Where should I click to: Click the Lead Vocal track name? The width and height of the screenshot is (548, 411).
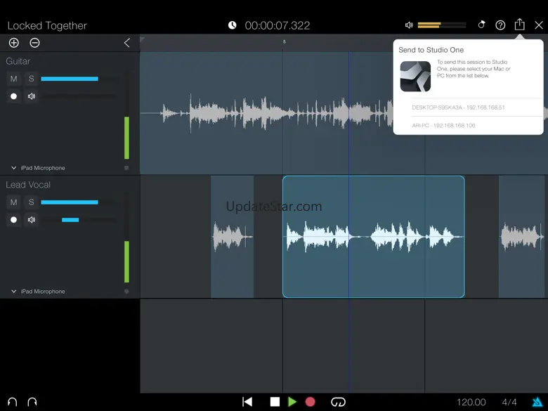pyautogui.click(x=28, y=185)
